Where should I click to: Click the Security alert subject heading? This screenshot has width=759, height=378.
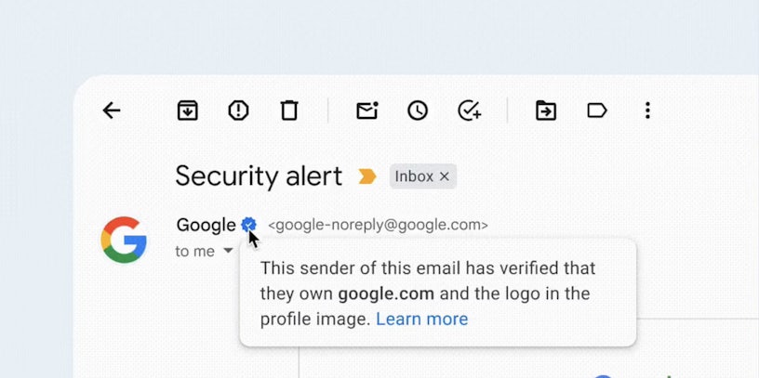point(259,176)
